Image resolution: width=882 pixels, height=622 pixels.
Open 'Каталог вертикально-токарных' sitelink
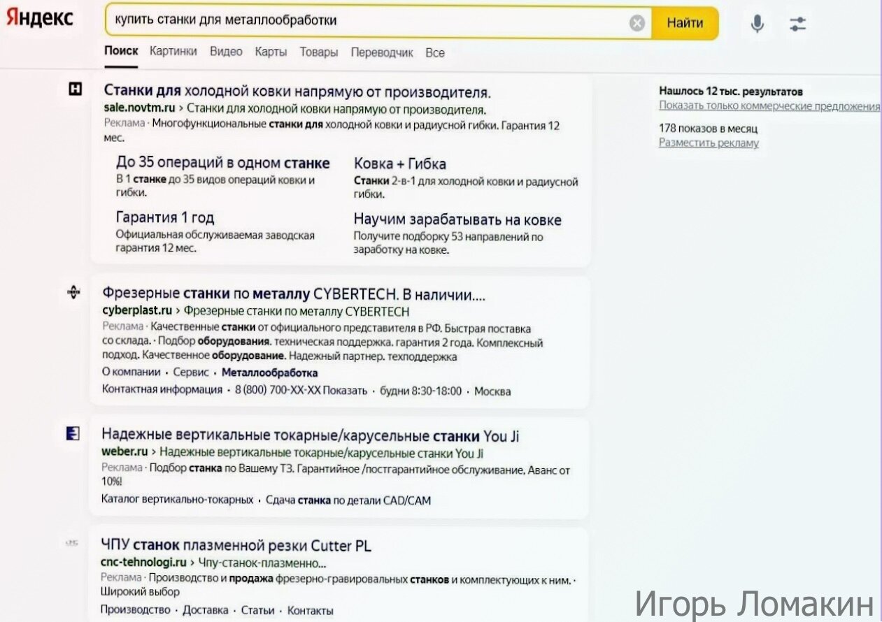(x=178, y=500)
